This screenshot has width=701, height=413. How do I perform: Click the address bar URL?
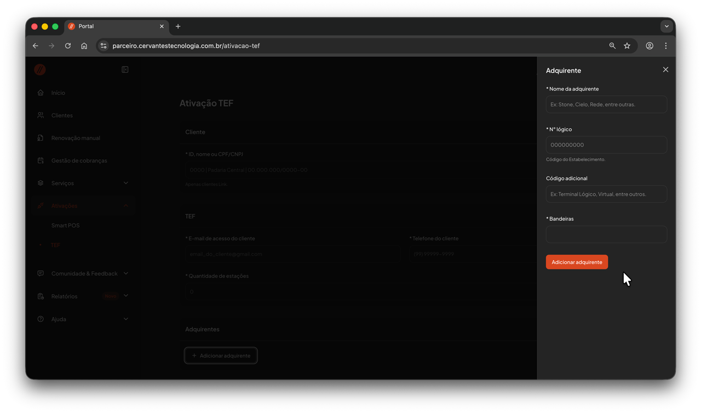coord(186,46)
